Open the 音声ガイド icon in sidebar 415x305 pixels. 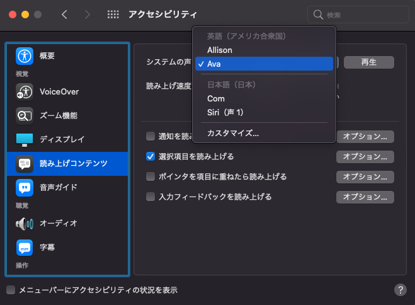[25, 187]
